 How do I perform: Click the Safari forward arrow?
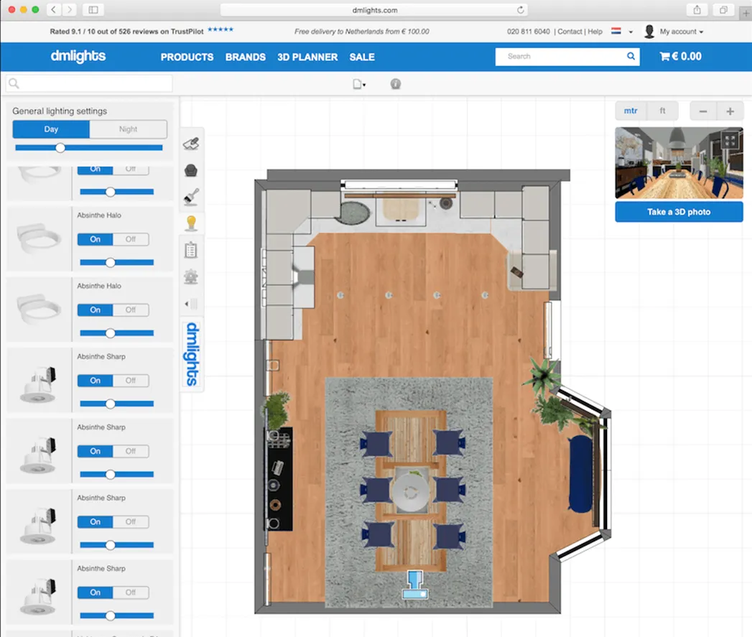click(x=70, y=9)
